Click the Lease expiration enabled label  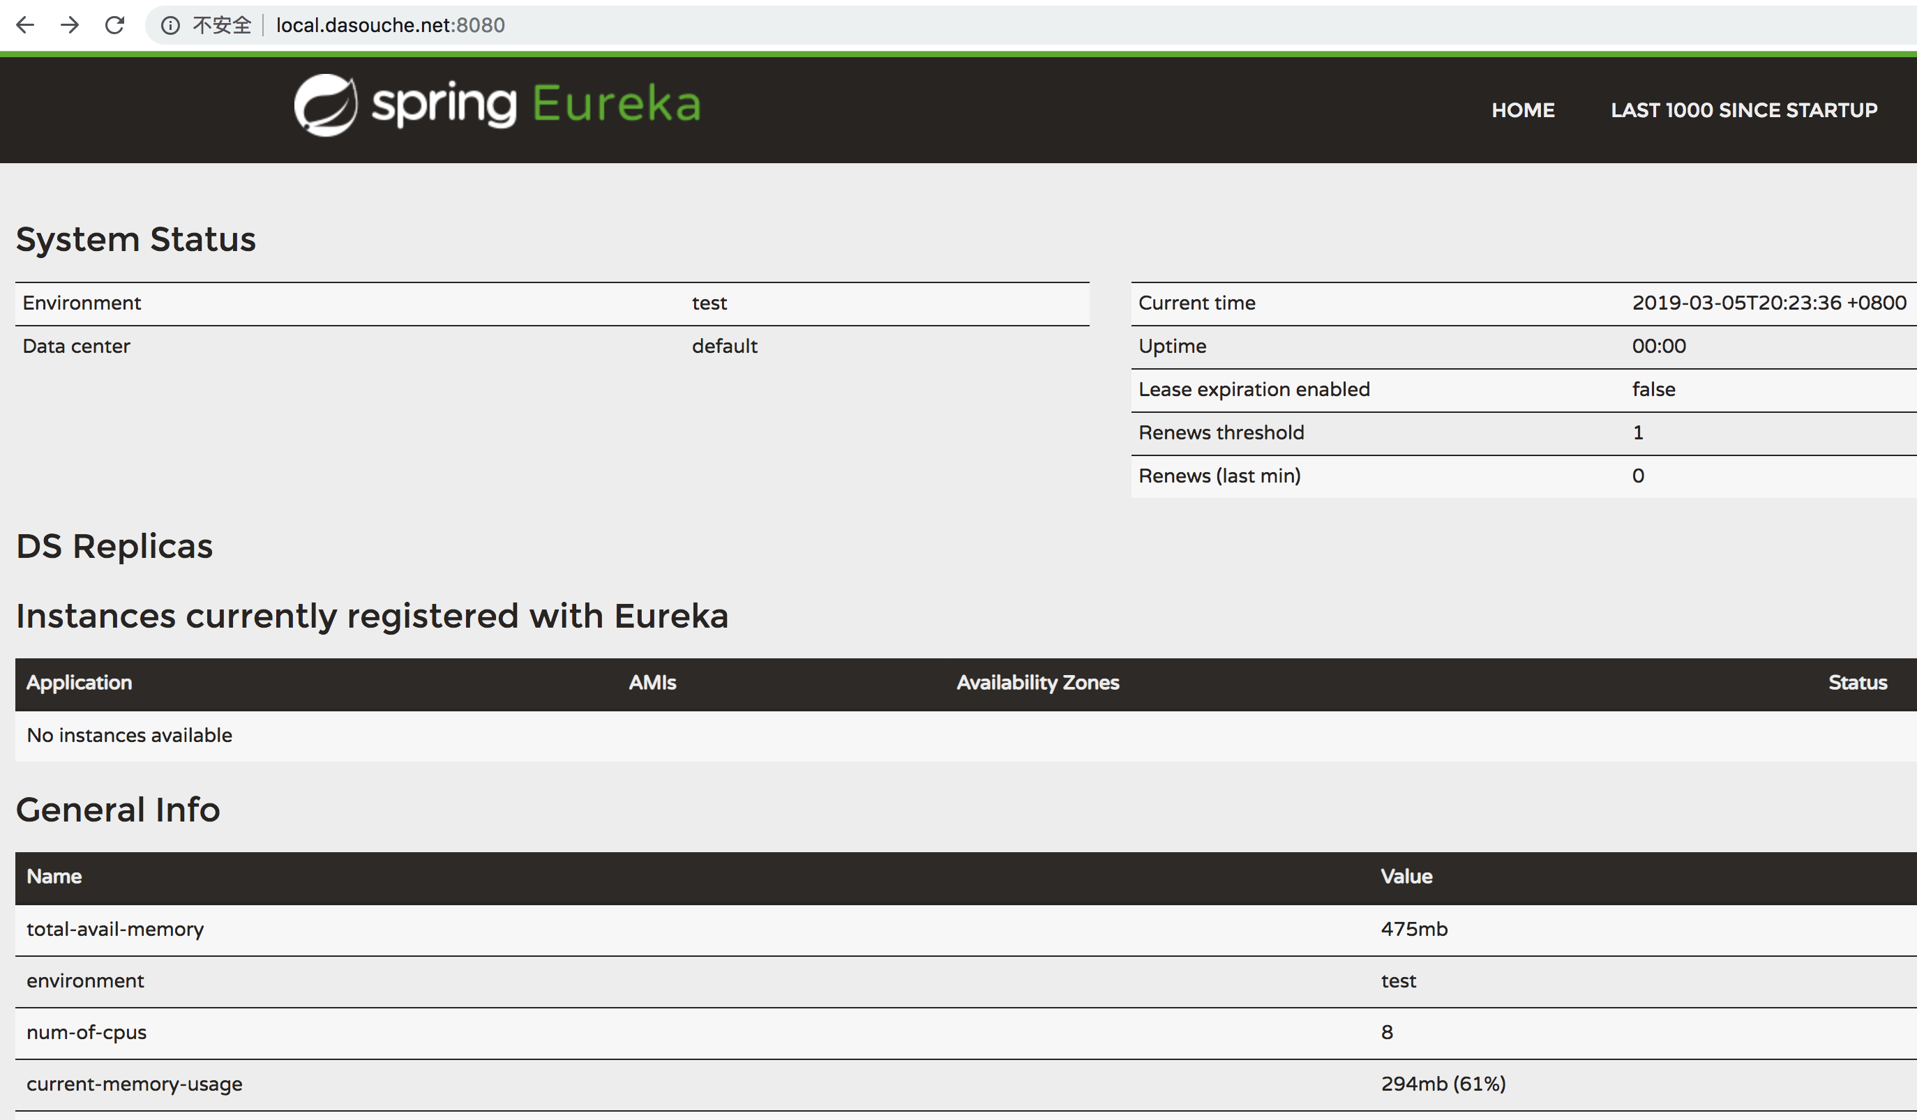[1254, 389]
